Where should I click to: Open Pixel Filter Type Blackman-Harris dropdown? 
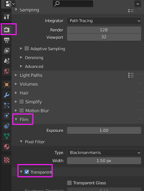click(x=104, y=153)
